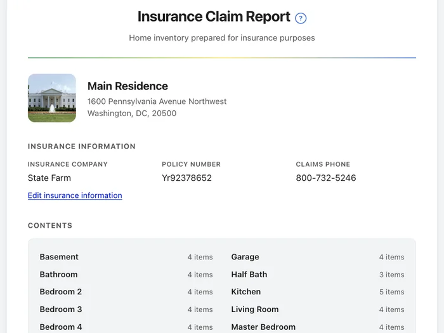Click the Bathroom room row
Viewport: 444px width, 333px height.
click(x=126, y=275)
